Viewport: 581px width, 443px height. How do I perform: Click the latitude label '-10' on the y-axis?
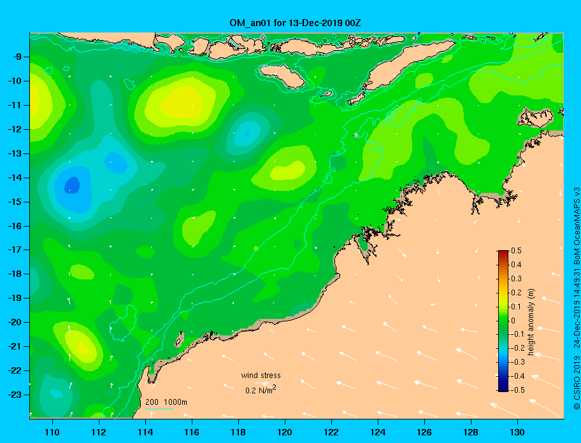pyautogui.click(x=15, y=81)
